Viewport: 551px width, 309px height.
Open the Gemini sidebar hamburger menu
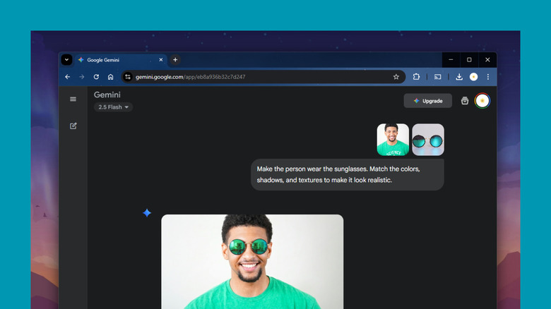73,99
